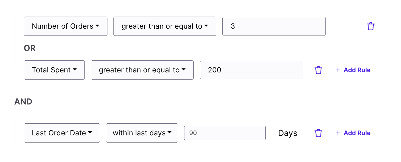This screenshot has width=401, height=162.
Task: Focus the amount field containing 200
Action: 251,70
